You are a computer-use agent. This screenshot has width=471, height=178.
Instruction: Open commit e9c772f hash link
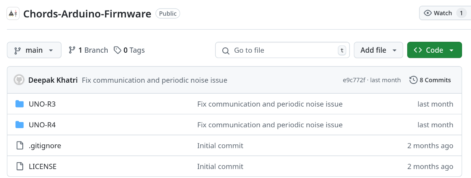pos(354,80)
